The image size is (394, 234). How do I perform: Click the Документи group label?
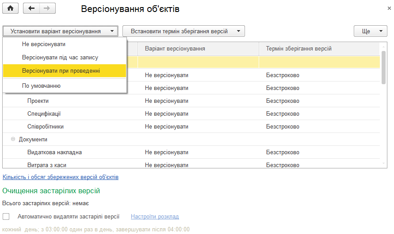click(x=33, y=139)
